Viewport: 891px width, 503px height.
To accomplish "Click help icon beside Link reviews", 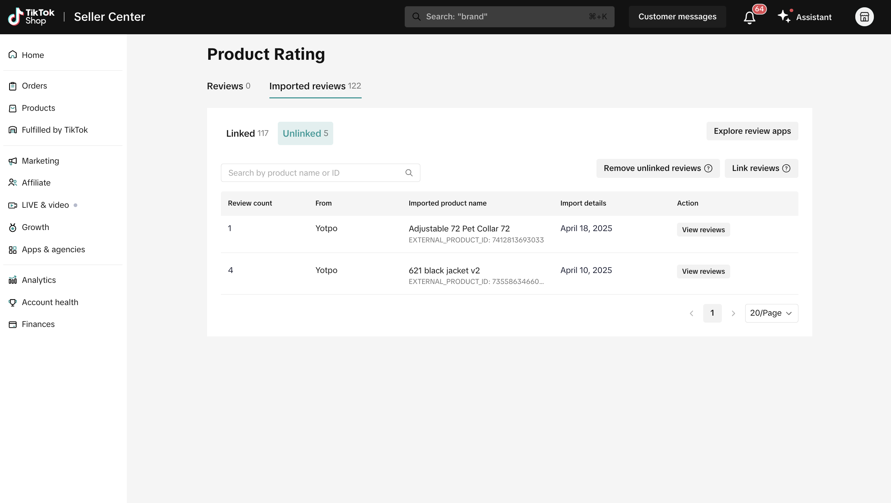I will (786, 168).
